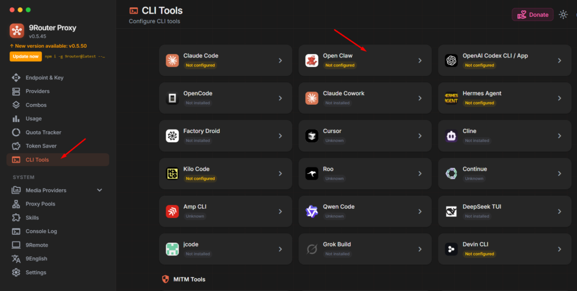Click the Quota Tracker circle icon
This screenshot has height=291, width=577.
point(16,132)
